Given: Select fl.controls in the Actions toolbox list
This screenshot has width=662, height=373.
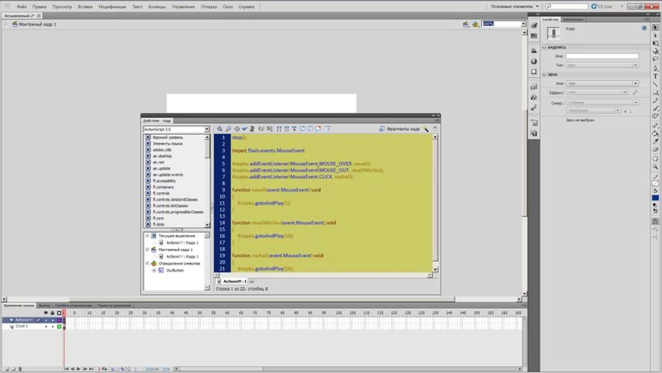Looking at the screenshot, I should [161, 193].
